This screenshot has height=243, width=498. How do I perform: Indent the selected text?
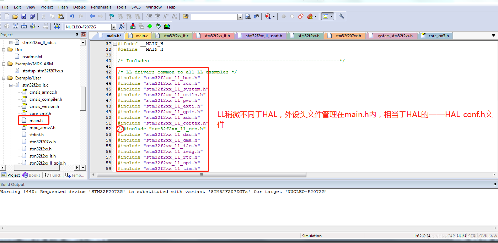(x=149, y=16)
